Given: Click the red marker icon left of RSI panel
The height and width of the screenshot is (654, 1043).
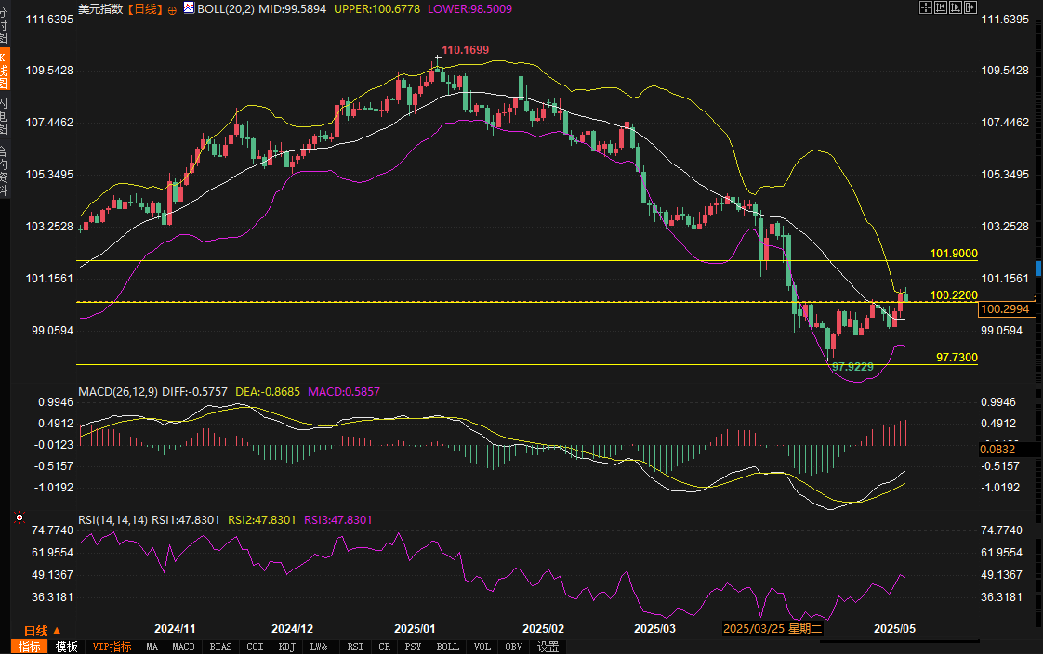Looking at the screenshot, I should click(20, 517).
